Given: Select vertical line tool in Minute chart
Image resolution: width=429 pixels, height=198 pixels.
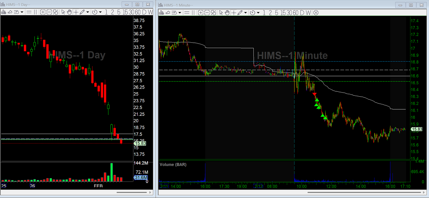Looking at the screenshot, I should (x=193, y=12).
